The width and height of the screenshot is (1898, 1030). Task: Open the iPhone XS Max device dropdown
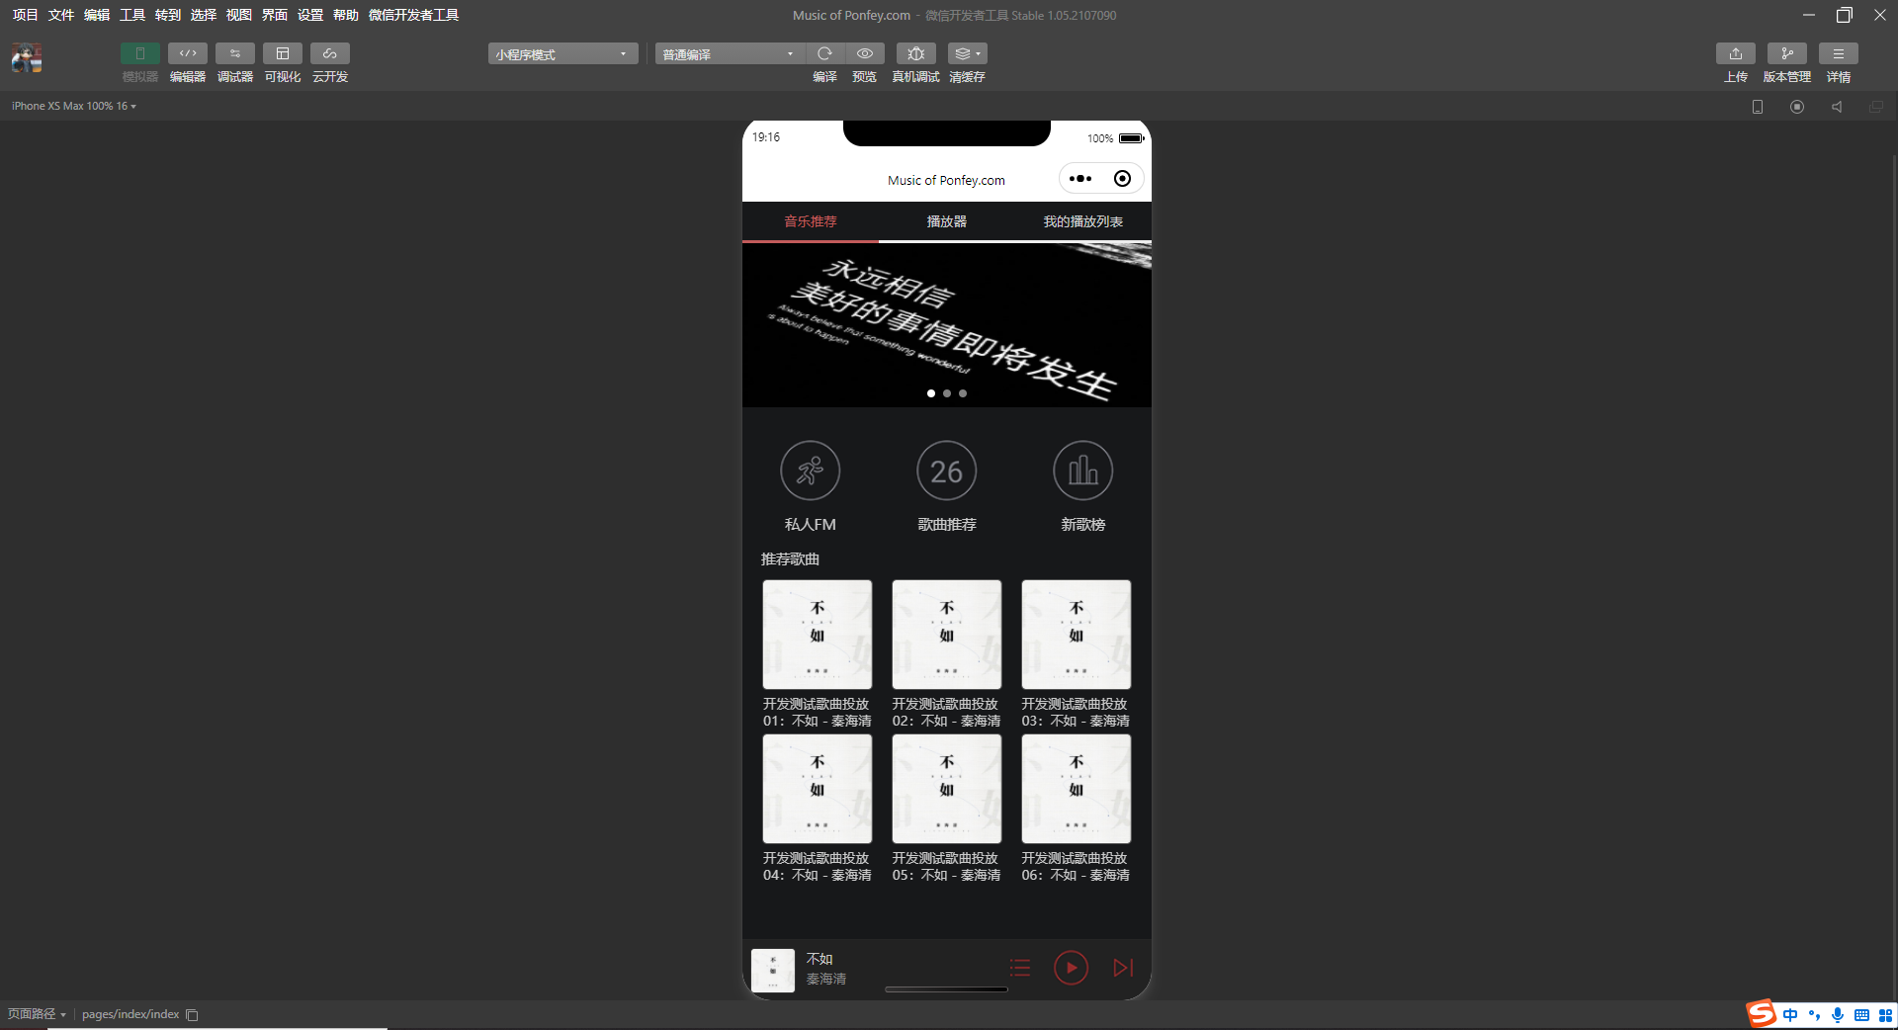74,106
